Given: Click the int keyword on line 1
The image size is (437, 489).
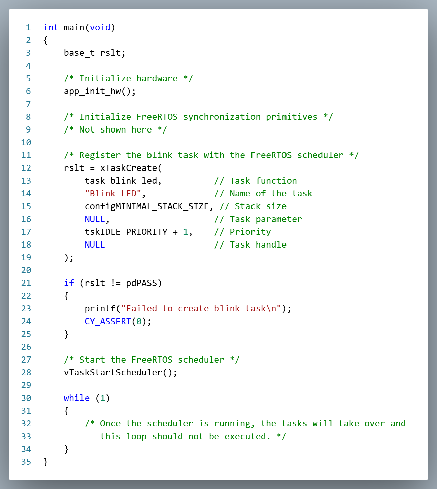Looking at the screenshot, I should click(x=51, y=27).
